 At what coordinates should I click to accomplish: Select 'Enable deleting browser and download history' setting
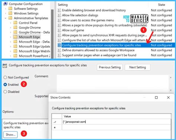[94, 10]
